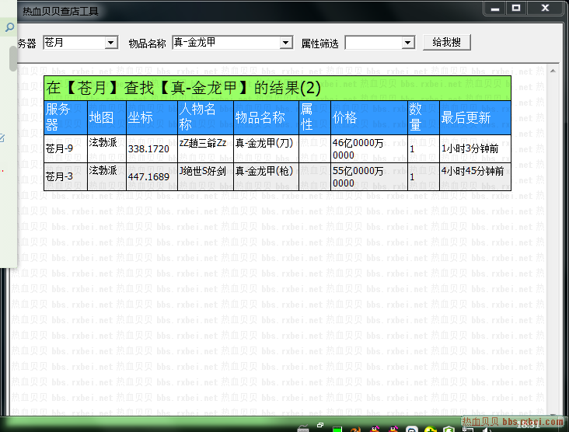This screenshot has height=432, width=569.
Task: Select the 真-金龙甲(枪) item cell
Action: click(x=264, y=171)
